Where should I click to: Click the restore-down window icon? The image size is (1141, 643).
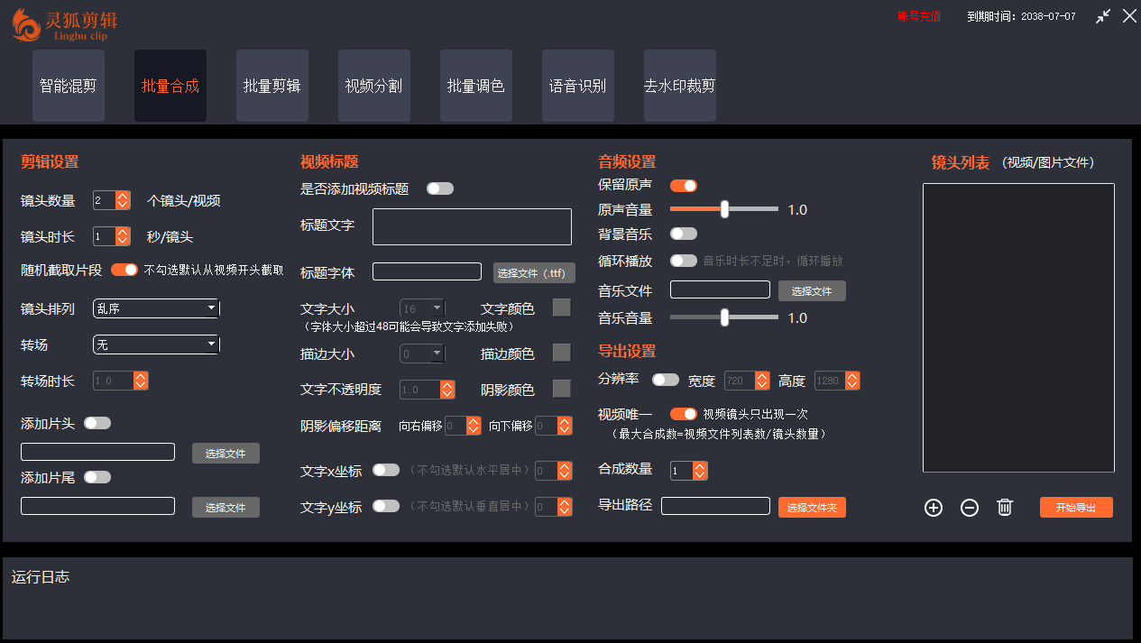pyautogui.click(x=1102, y=15)
